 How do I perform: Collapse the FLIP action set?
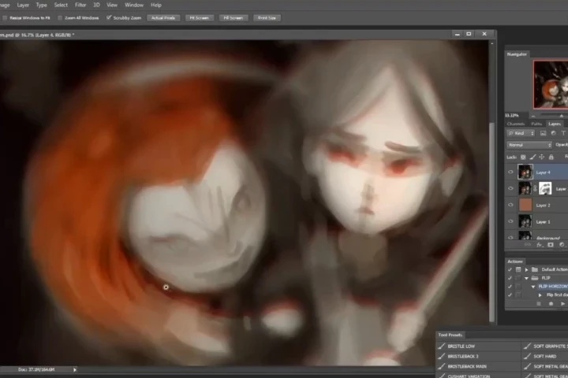coord(527,278)
